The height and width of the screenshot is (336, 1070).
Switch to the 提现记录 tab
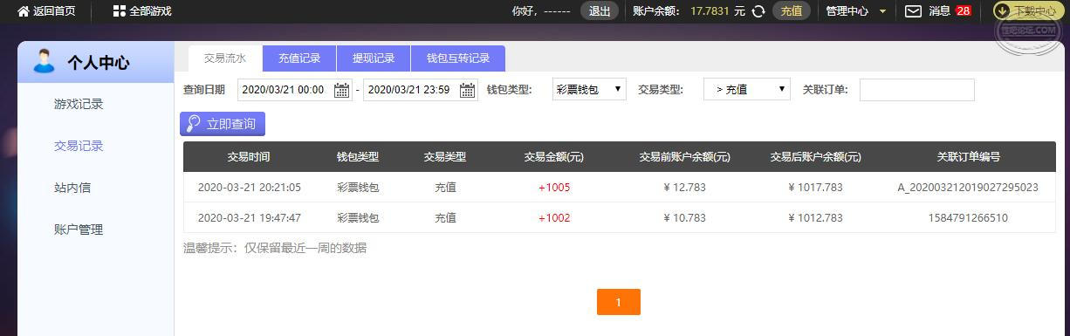374,58
